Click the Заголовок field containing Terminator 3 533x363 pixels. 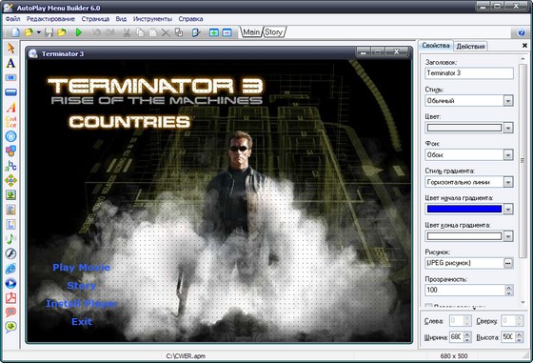click(x=469, y=73)
